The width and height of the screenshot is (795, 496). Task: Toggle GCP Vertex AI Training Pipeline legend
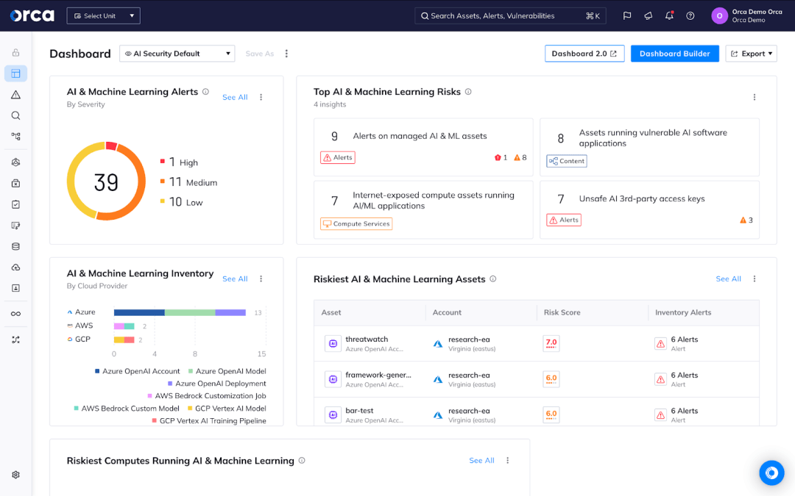(209, 420)
